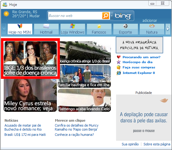Click the 'adicionar' link

(x=150, y=21)
